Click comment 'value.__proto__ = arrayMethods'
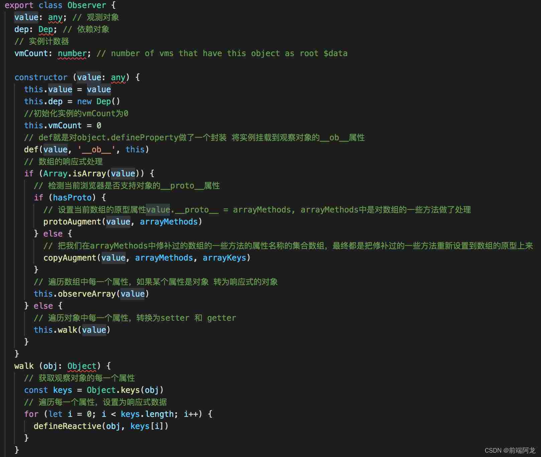Image resolution: width=541 pixels, height=457 pixels. coord(257,210)
